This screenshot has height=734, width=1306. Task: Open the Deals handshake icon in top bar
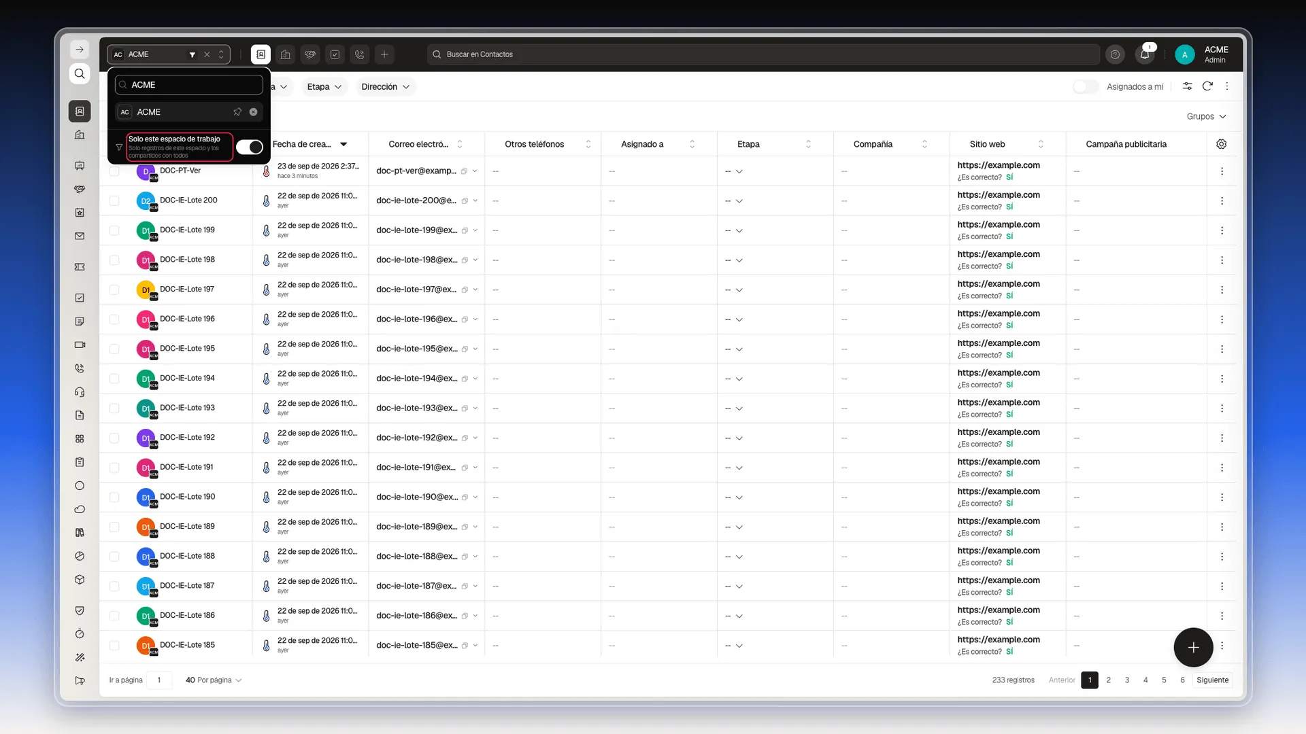click(x=310, y=54)
